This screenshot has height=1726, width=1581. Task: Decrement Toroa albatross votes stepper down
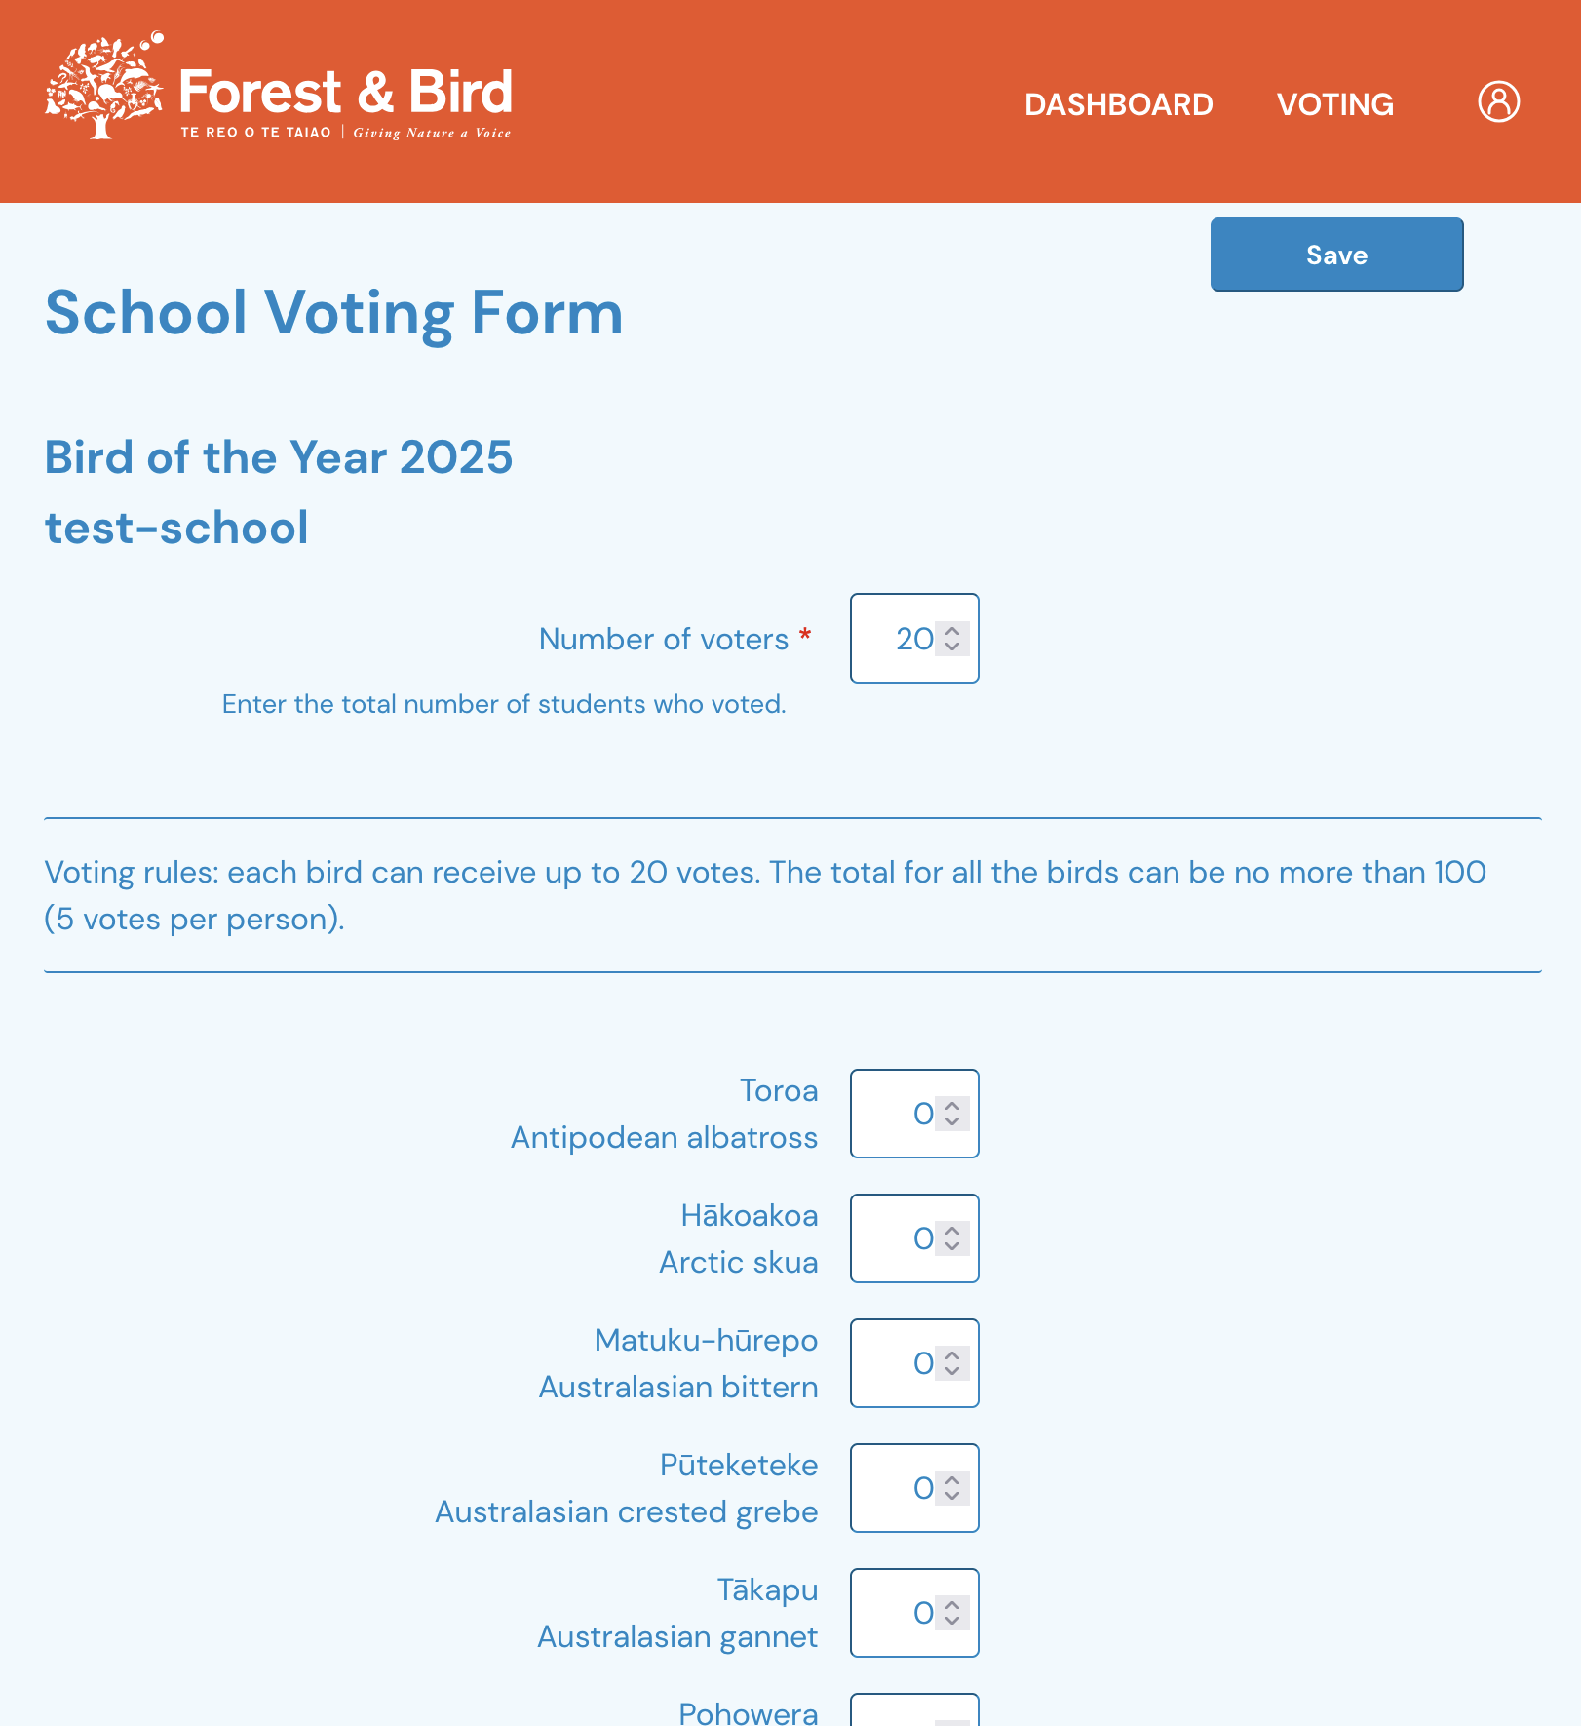pyautogui.click(x=952, y=1121)
